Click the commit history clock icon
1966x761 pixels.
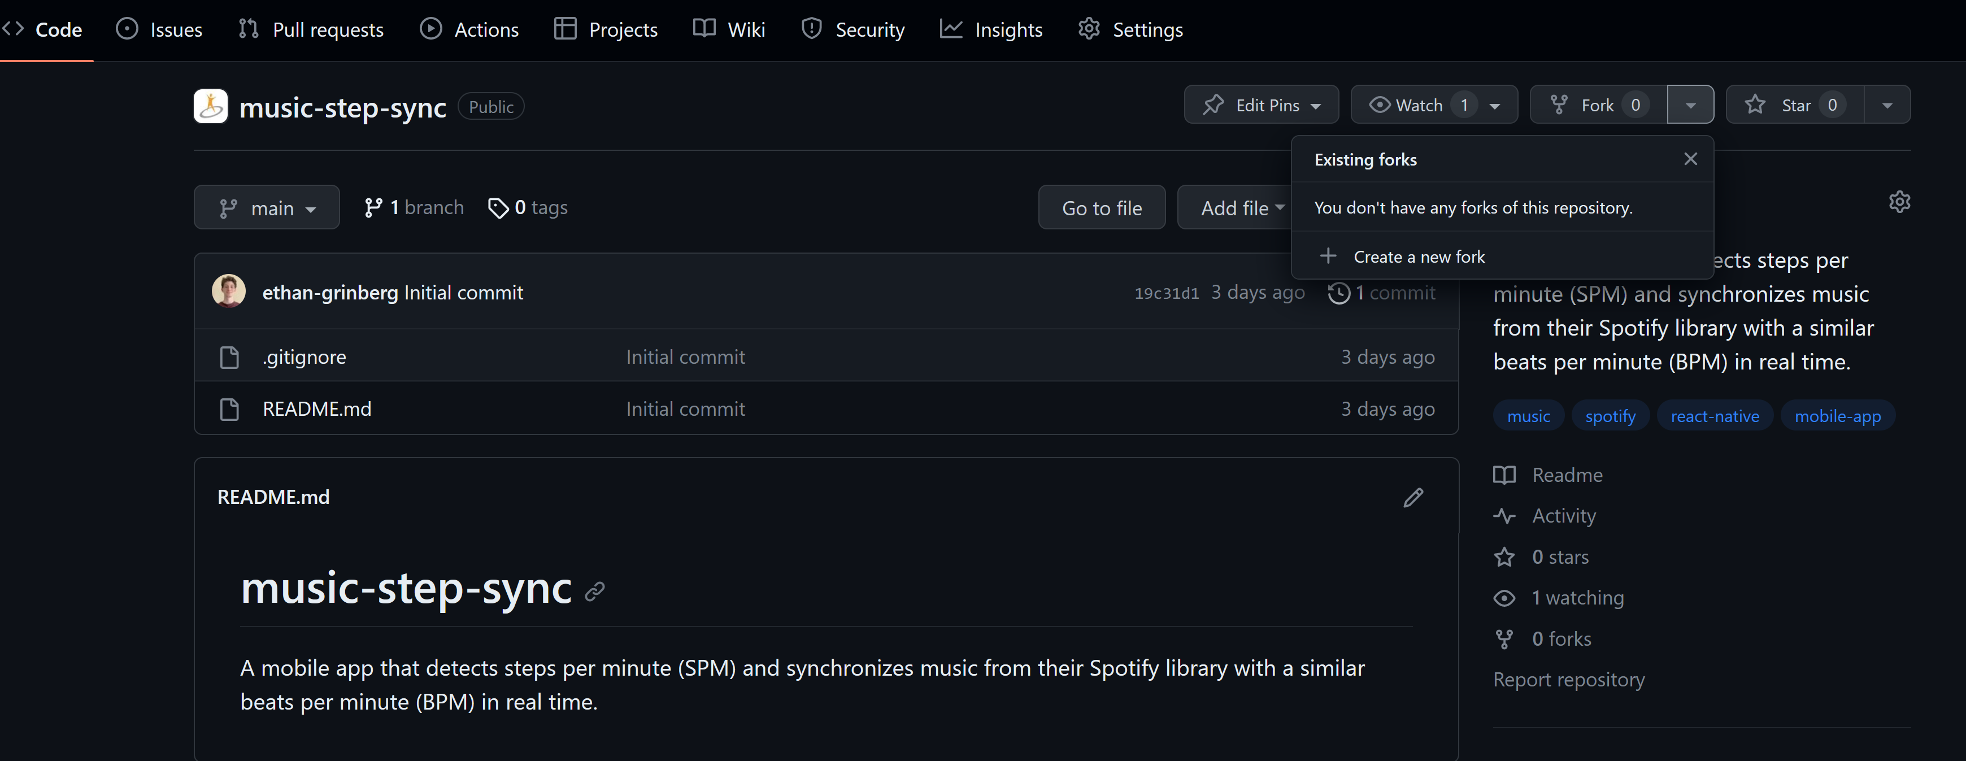tap(1339, 293)
